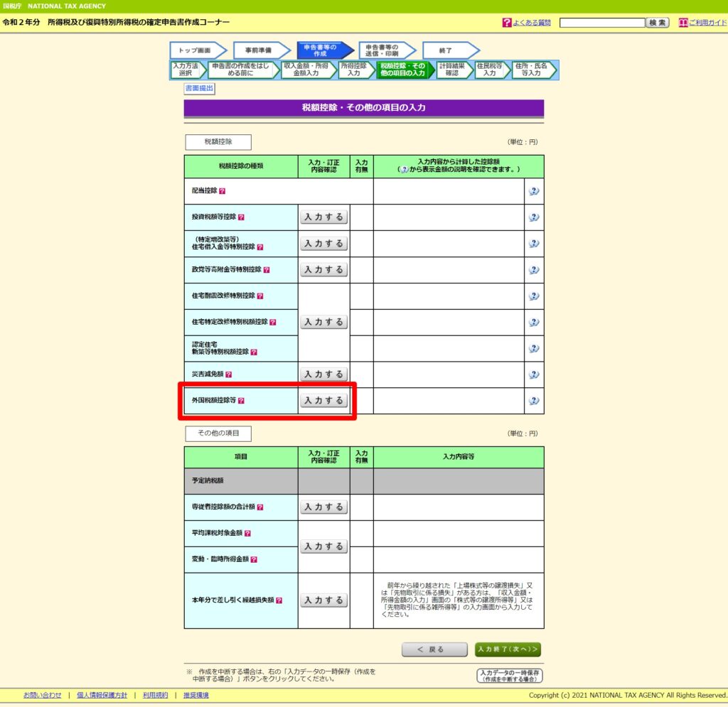The image size is (728, 707).
Task: Open the 個人情報保護方針 footer link
Action: [x=102, y=695]
